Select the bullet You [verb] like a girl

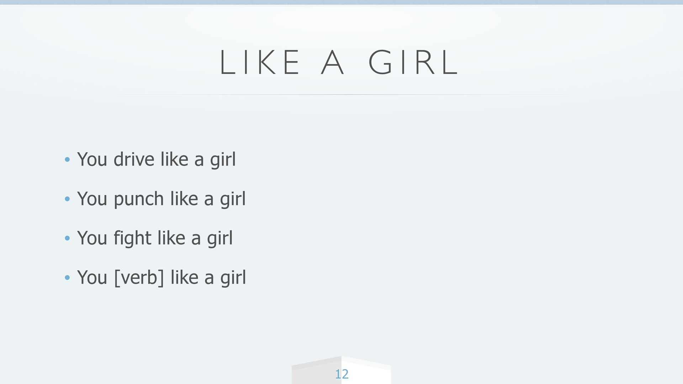pyautogui.click(x=162, y=277)
